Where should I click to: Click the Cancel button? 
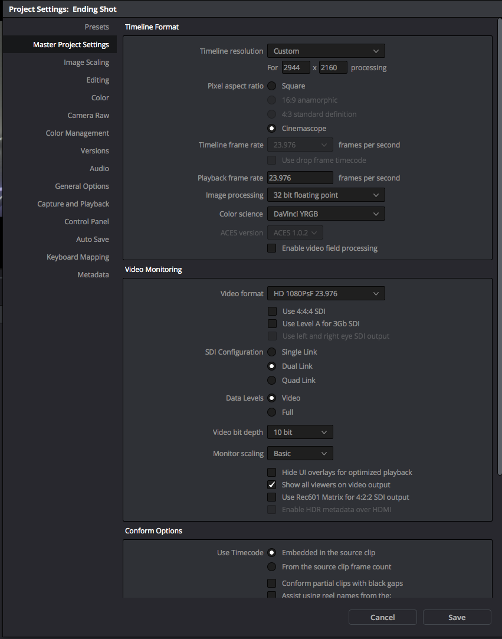click(x=383, y=617)
